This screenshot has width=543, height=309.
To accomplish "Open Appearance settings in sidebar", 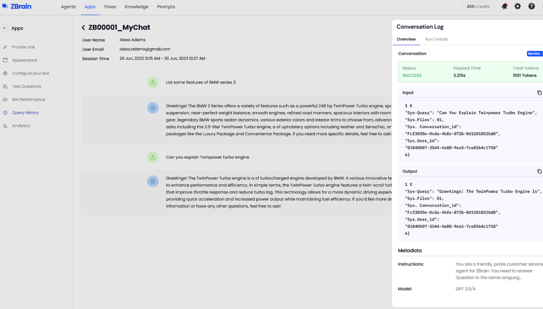I will [24, 60].
